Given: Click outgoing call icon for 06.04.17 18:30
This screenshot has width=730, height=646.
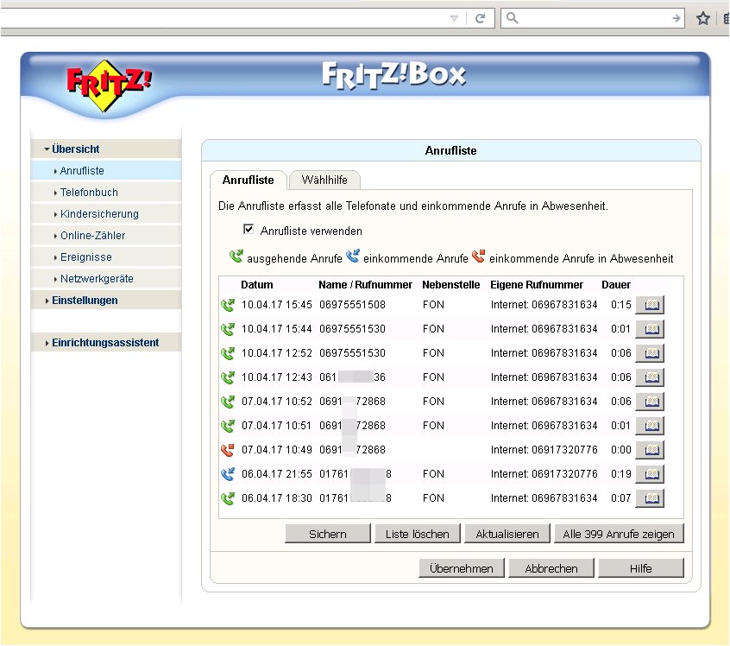Looking at the screenshot, I should tap(228, 499).
